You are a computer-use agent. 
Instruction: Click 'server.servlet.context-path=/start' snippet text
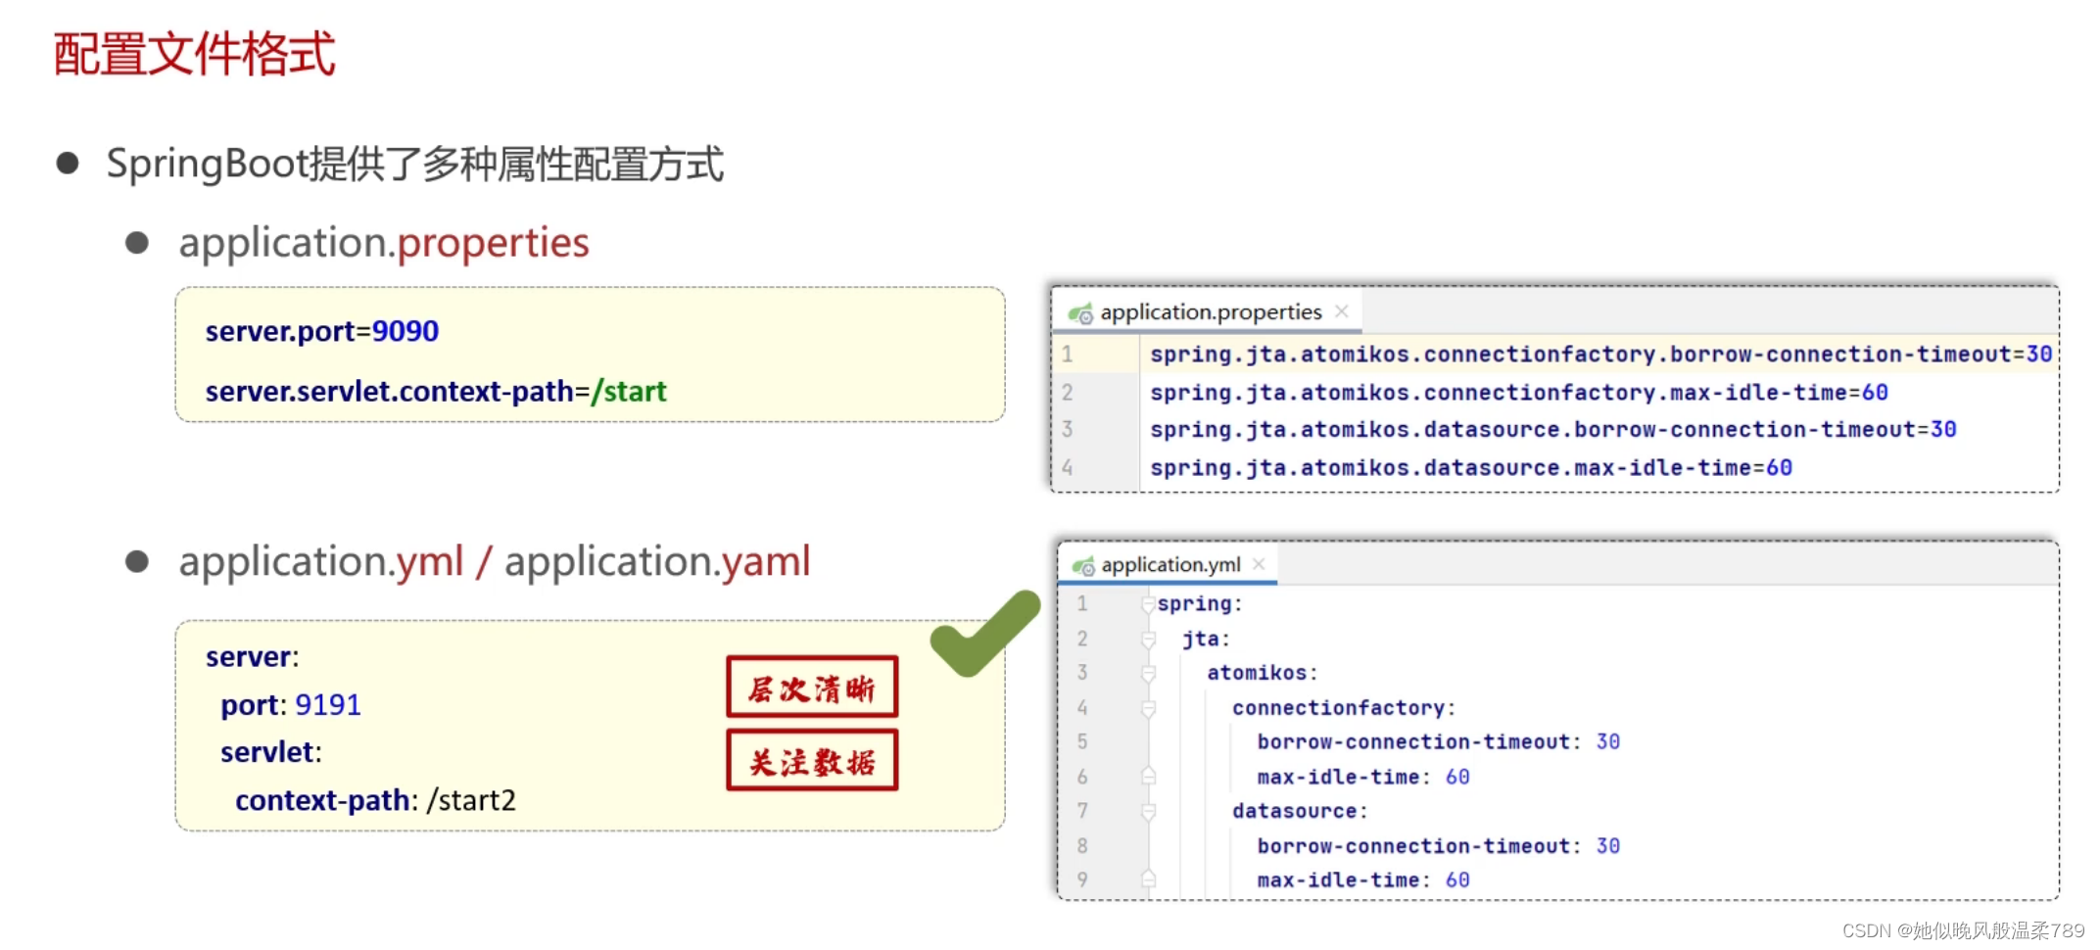coord(435,392)
